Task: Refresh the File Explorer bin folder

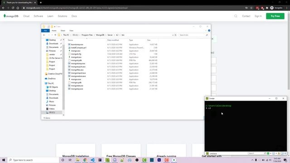Action: coord(175,35)
